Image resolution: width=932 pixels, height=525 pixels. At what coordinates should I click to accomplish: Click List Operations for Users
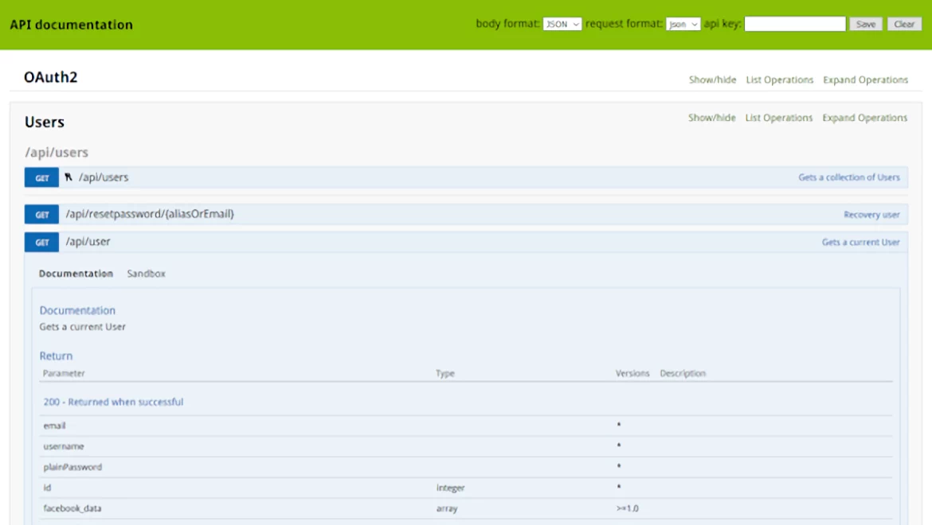click(778, 118)
